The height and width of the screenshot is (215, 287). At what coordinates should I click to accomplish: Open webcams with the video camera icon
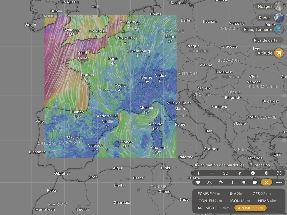pyautogui.click(x=255, y=182)
